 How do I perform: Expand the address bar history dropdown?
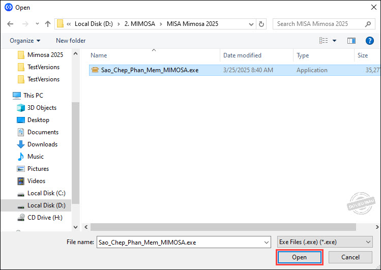point(251,24)
